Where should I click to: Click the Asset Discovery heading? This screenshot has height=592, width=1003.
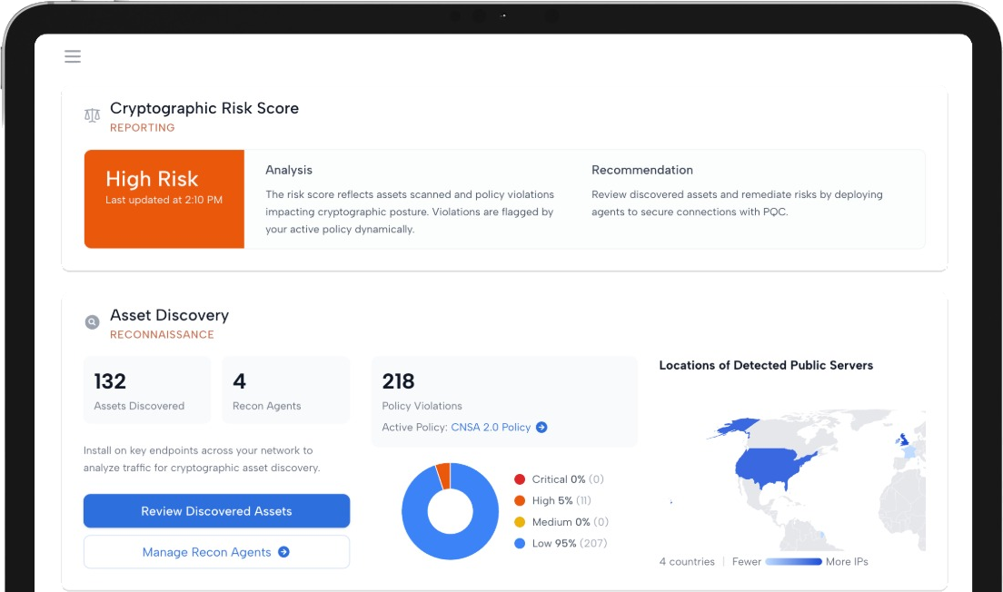pyautogui.click(x=170, y=315)
